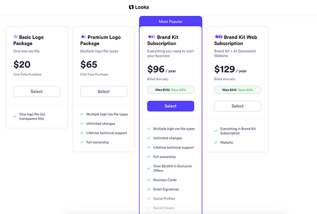
Task: Click the checkmark beside One logo file
Action: coord(15,116)
